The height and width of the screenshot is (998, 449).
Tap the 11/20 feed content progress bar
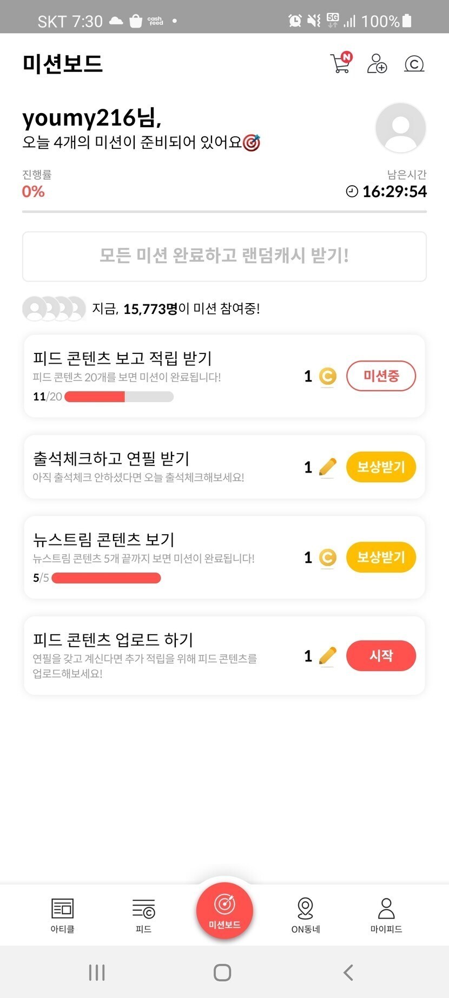(119, 397)
